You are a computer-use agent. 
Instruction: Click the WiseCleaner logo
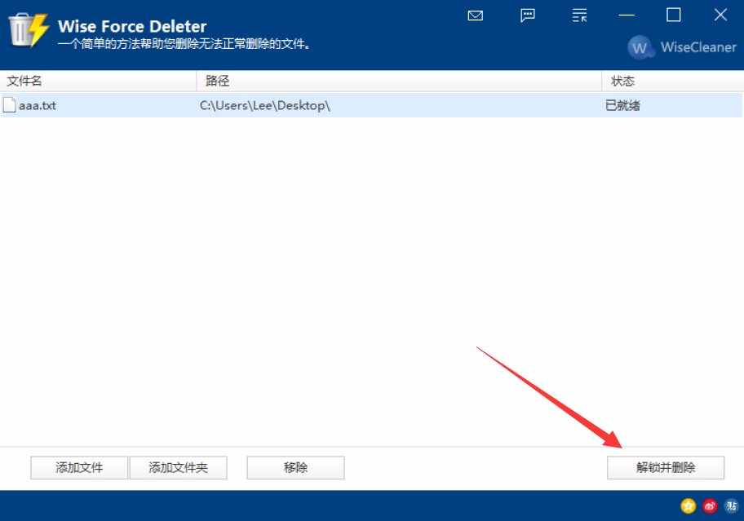pyautogui.click(x=682, y=47)
